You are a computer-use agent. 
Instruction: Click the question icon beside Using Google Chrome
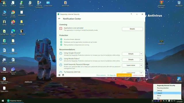click(x=61, y=54)
